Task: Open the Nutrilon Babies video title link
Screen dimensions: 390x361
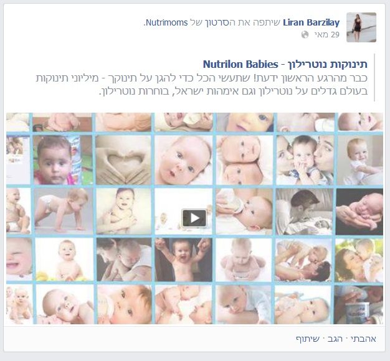Action: (285, 64)
